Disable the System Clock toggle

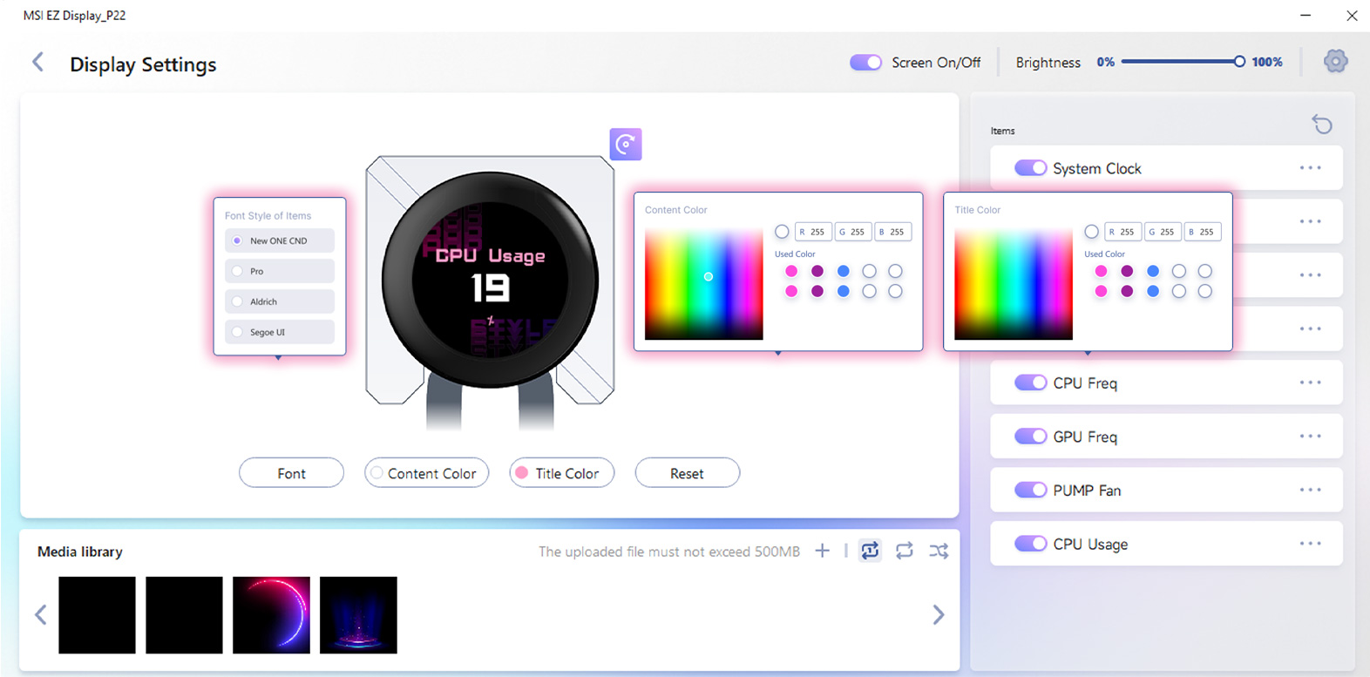[1031, 168]
